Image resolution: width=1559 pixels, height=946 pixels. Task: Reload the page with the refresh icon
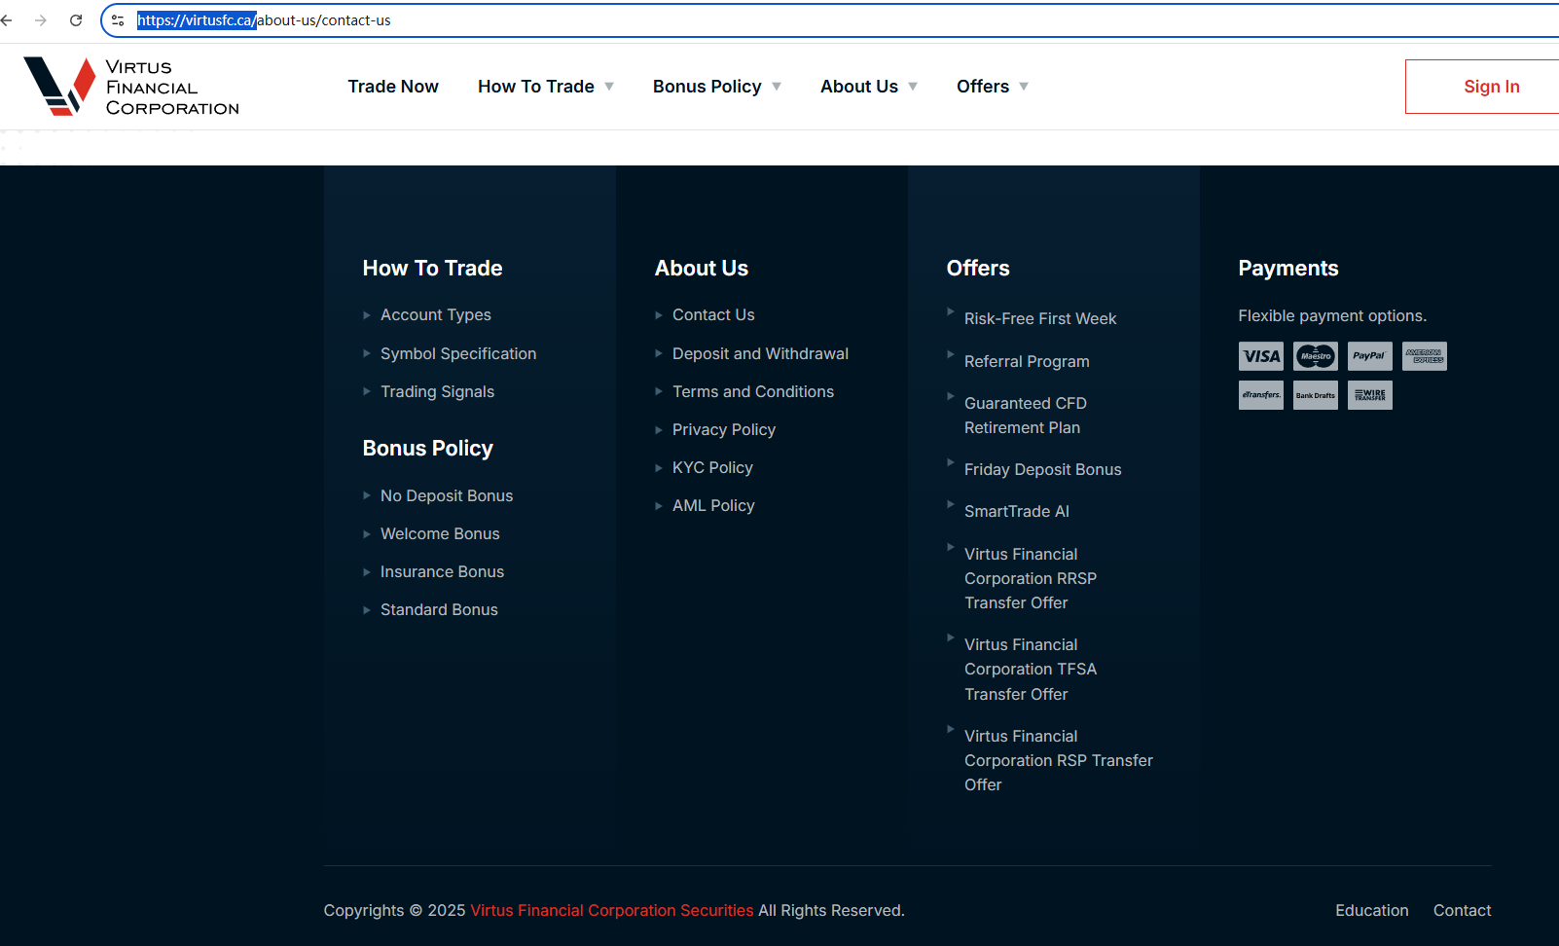(x=76, y=20)
